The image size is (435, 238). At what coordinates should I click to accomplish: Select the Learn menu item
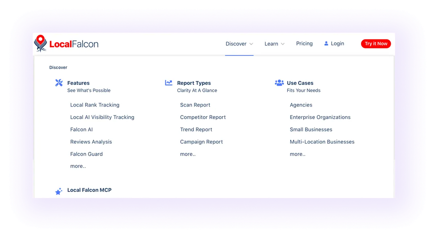(272, 43)
